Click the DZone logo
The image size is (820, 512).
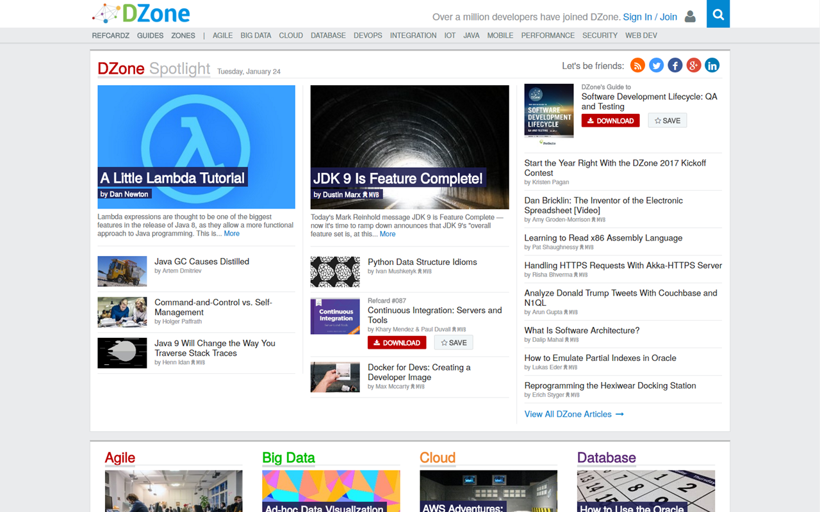pyautogui.click(x=141, y=13)
